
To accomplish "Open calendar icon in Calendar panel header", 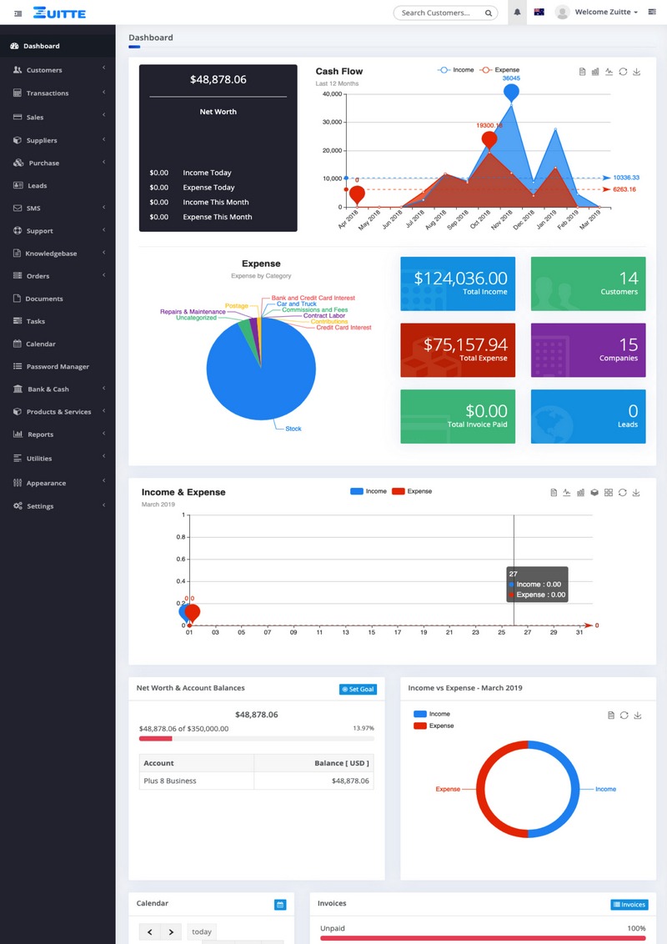I will click(280, 905).
